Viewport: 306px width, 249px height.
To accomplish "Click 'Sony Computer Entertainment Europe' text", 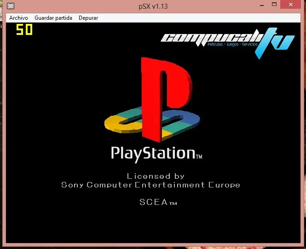I will (150, 185).
